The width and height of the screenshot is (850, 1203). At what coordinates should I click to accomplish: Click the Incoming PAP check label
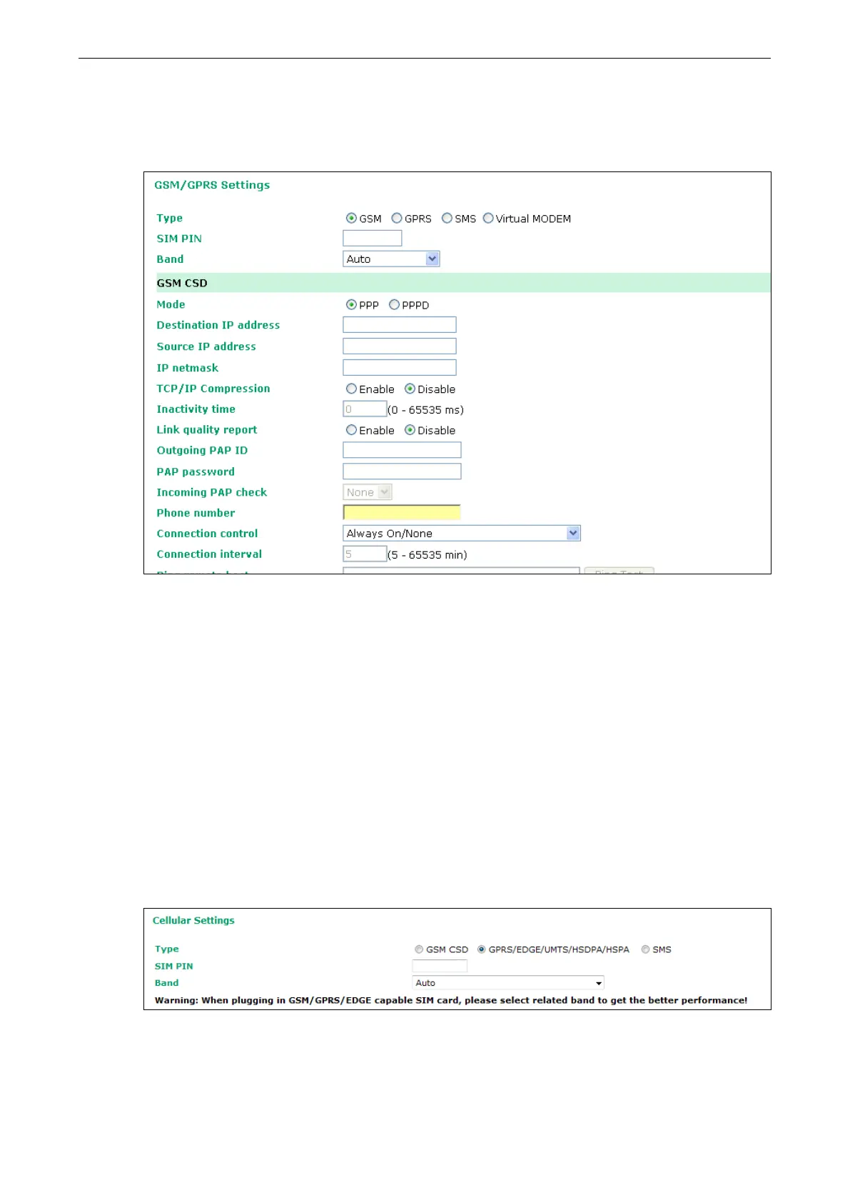212,492
